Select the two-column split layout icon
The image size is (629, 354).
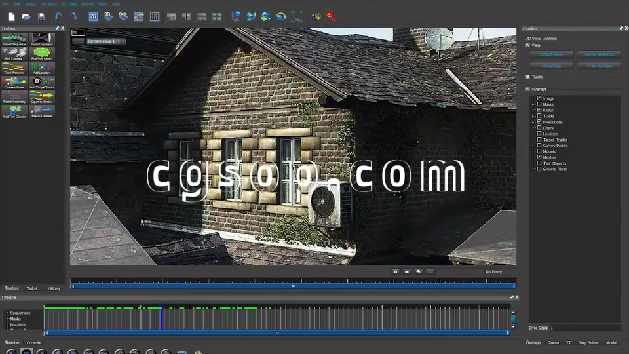point(186,16)
